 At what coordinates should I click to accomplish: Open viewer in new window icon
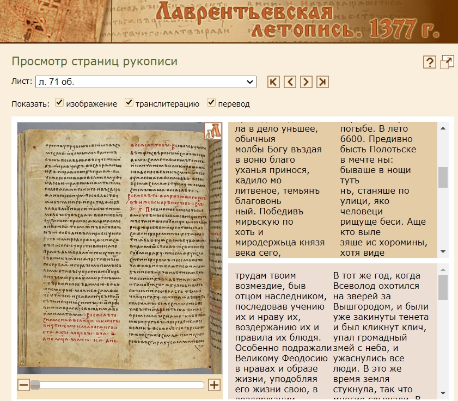[447, 62]
